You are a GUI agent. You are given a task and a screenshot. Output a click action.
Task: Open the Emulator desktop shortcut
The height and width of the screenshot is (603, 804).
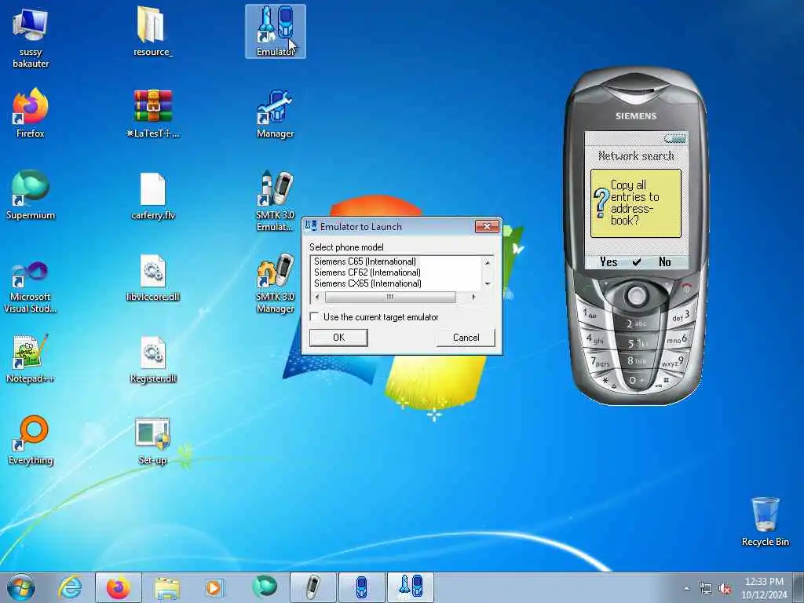point(276,31)
